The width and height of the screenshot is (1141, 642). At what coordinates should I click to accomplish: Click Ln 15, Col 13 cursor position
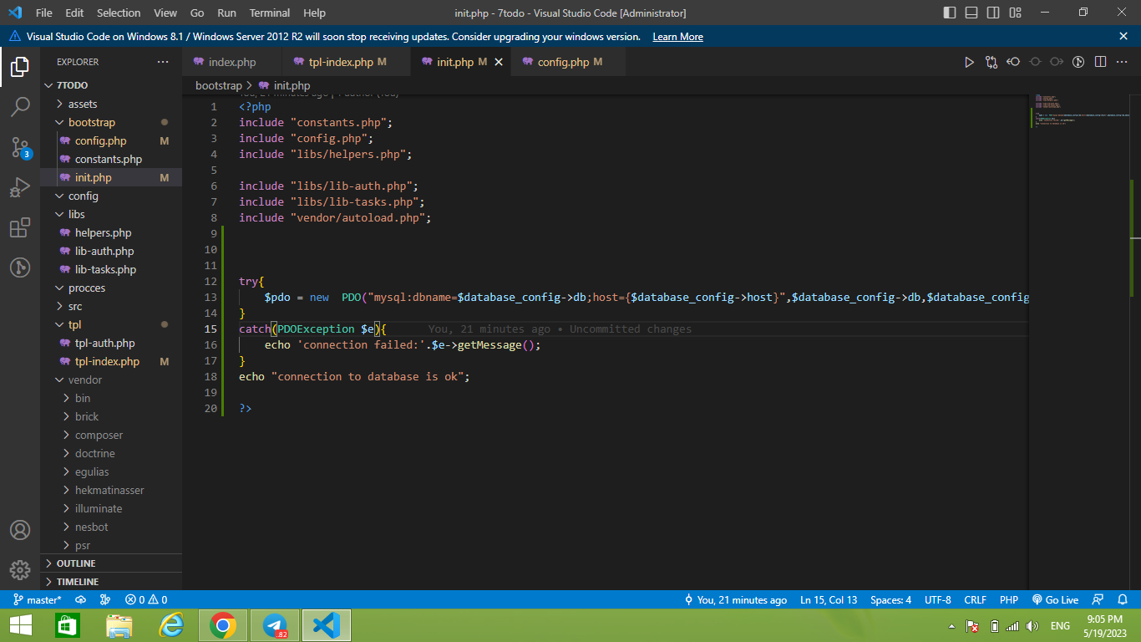click(x=829, y=599)
